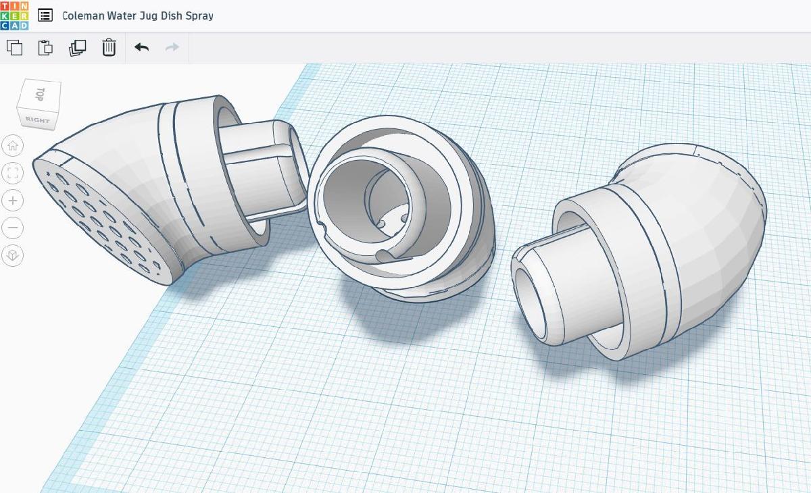Reset camera with the Home view button
Screen dimensions: 811x493
(12, 145)
